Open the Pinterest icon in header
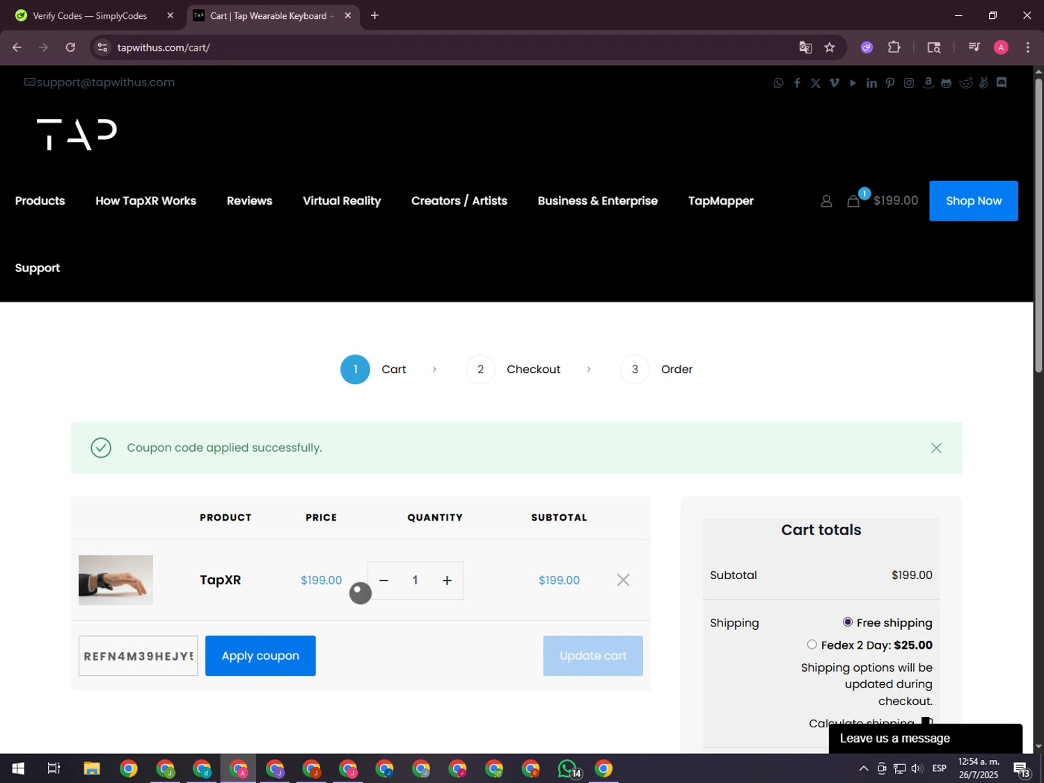The height and width of the screenshot is (783, 1044). click(890, 83)
